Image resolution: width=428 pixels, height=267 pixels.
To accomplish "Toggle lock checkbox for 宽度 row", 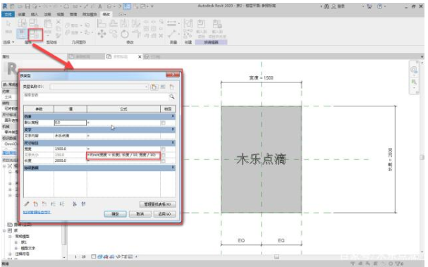I will [163, 149].
